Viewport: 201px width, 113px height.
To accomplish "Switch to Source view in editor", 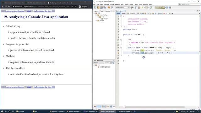I will pyautogui.click(x=118, y=13).
